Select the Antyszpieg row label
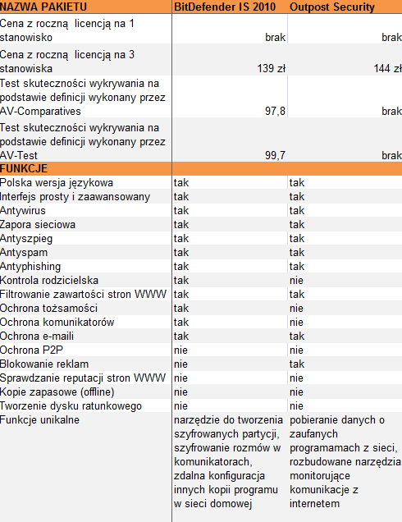This screenshot has height=522, width=402. (x=26, y=239)
